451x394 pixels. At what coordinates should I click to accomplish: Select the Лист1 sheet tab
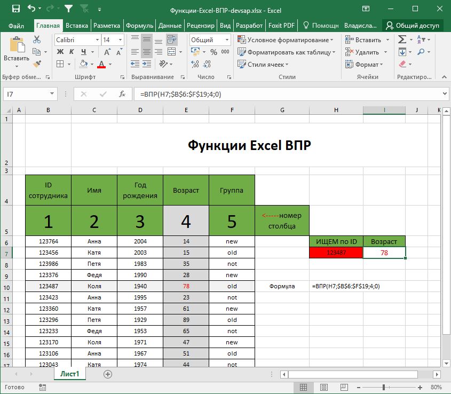(x=69, y=374)
